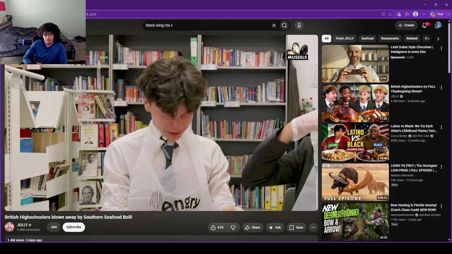
Task: Share this video
Action: 252,228
